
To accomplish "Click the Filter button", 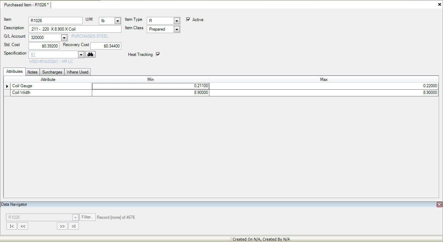I will click(88, 217).
